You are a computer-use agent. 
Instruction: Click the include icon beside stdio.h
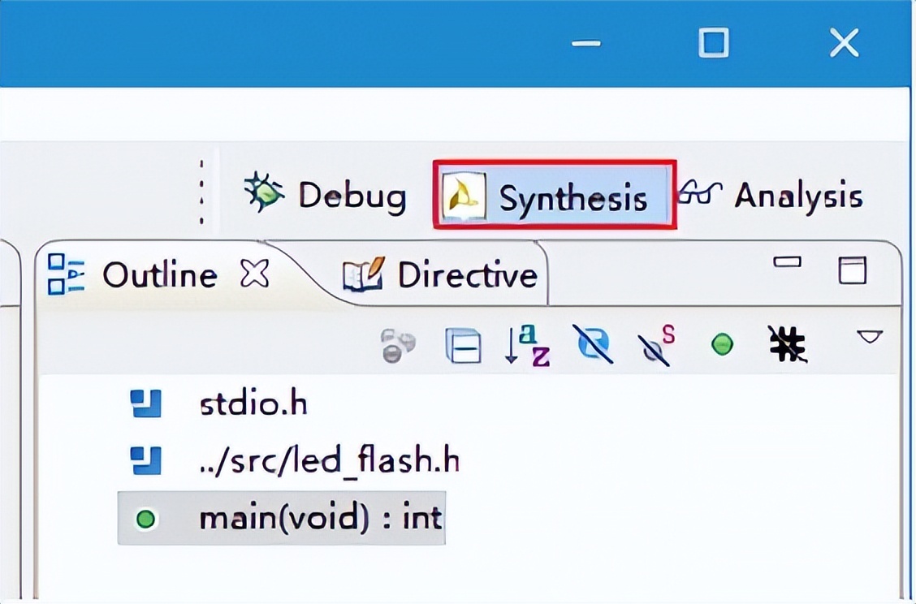point(145,403)
